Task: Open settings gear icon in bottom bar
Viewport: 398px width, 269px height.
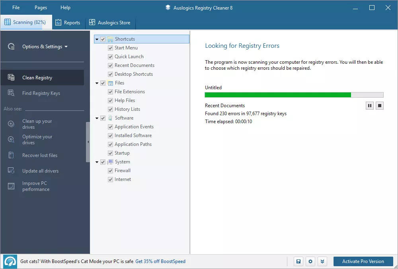Action: pyautogui.click(x=310, y=261)
